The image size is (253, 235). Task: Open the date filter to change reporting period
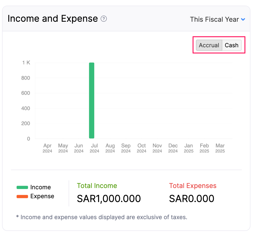pos(217,19)
